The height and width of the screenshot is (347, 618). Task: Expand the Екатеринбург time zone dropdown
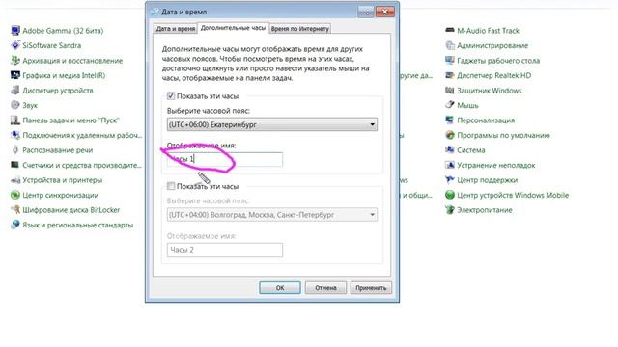coord(272,124)
